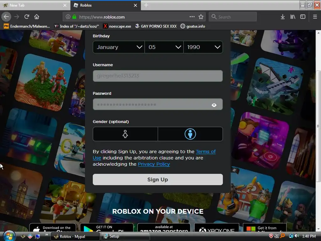
Task: Close the New Tab tab
Action: (65, 5)
